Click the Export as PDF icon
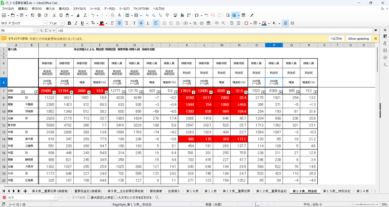 click(x=32, y=15)
